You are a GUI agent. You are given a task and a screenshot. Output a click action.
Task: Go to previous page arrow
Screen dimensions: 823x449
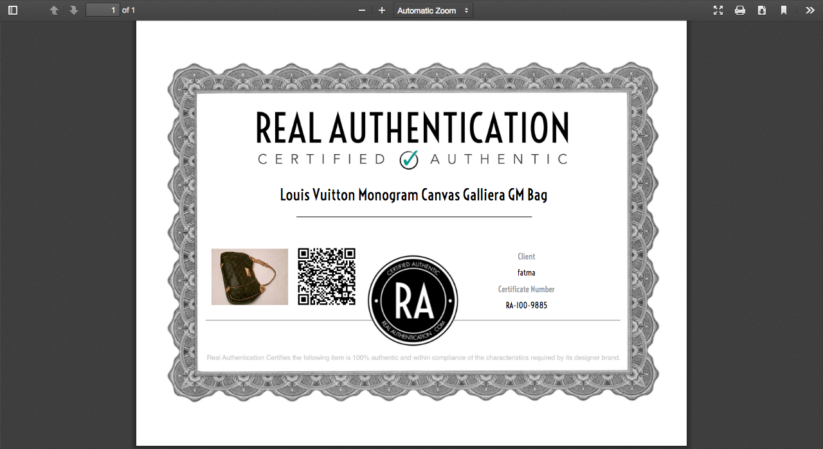click(54, 10)
